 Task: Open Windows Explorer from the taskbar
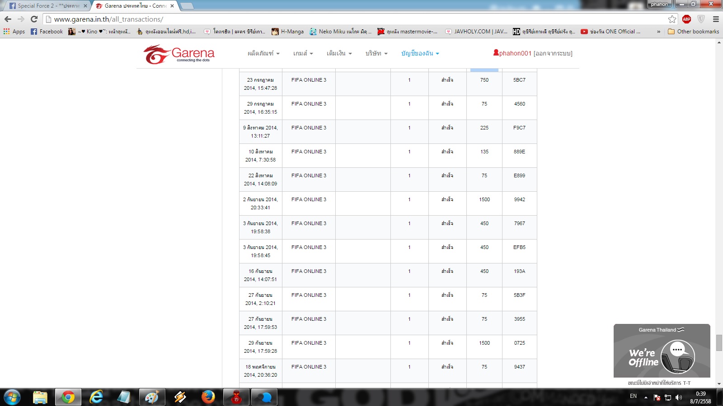point(40,397)
